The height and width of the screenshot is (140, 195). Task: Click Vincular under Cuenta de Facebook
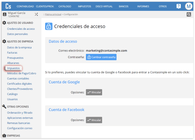[x=94, y=120]
